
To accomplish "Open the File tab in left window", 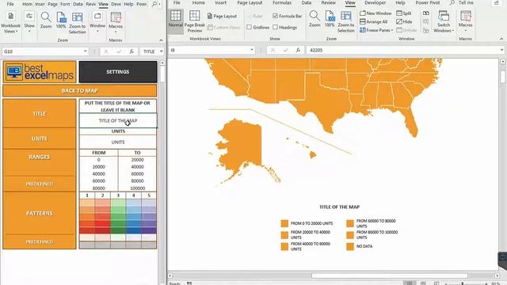I will [10, 4].
